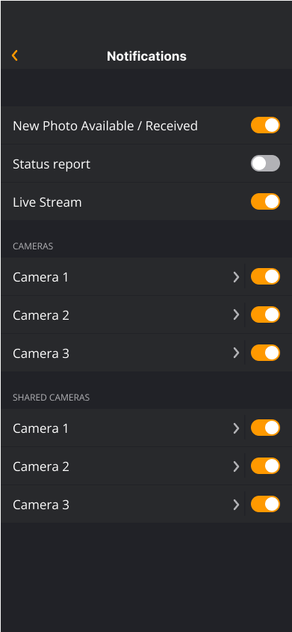Open Camera 2 chevron under Cameras
This screenshot has height=632, width=292.
[x=237, y=315]
